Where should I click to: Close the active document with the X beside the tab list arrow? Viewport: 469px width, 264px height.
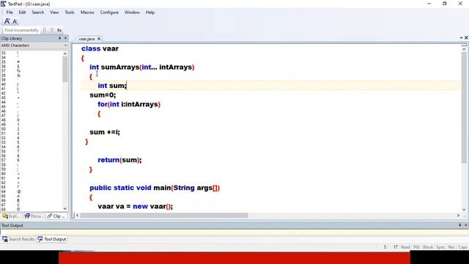[x=466, y=37]
